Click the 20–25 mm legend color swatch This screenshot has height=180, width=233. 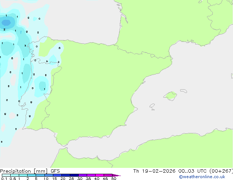66,175
